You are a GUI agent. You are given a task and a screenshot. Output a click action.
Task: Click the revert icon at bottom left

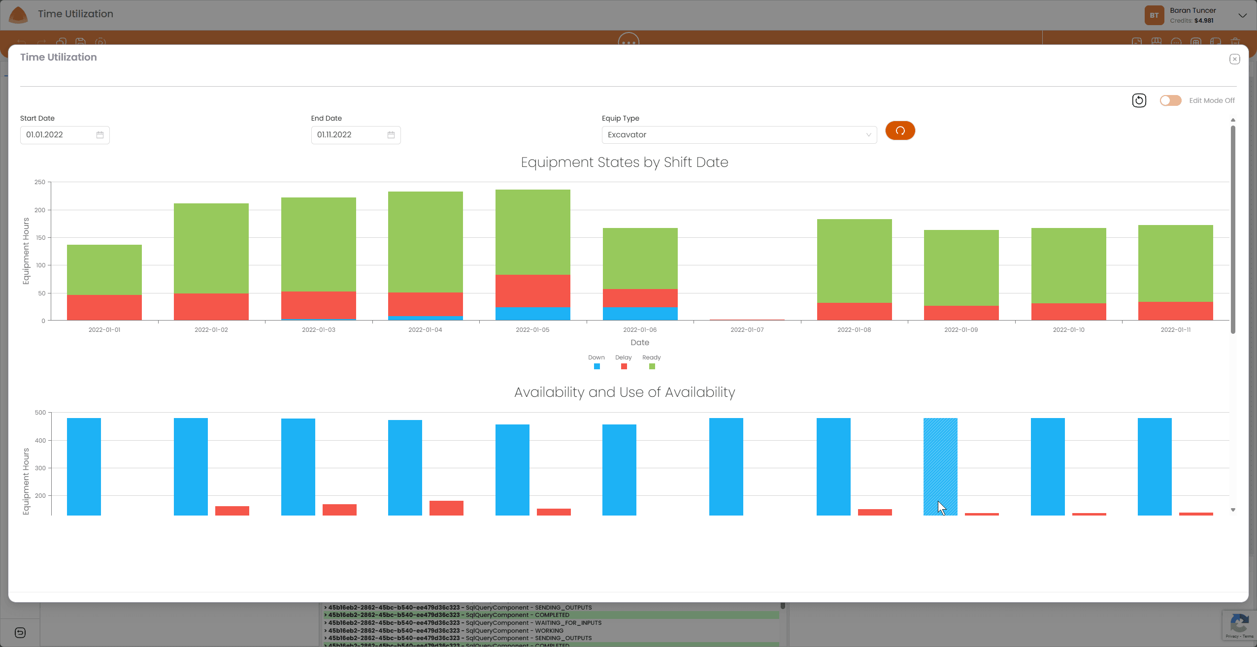tap(20, 633)
